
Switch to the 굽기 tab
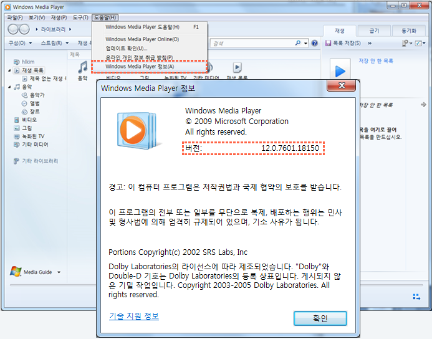374,31
